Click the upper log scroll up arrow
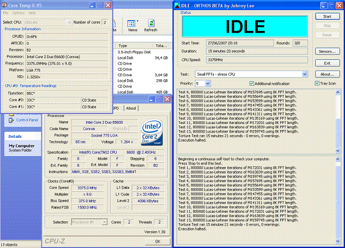Viewport: 345px width, 248px height. [338, 92]
